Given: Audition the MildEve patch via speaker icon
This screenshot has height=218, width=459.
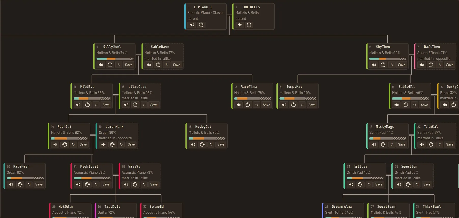Looking at the screenshot, I should pos(78,105).
